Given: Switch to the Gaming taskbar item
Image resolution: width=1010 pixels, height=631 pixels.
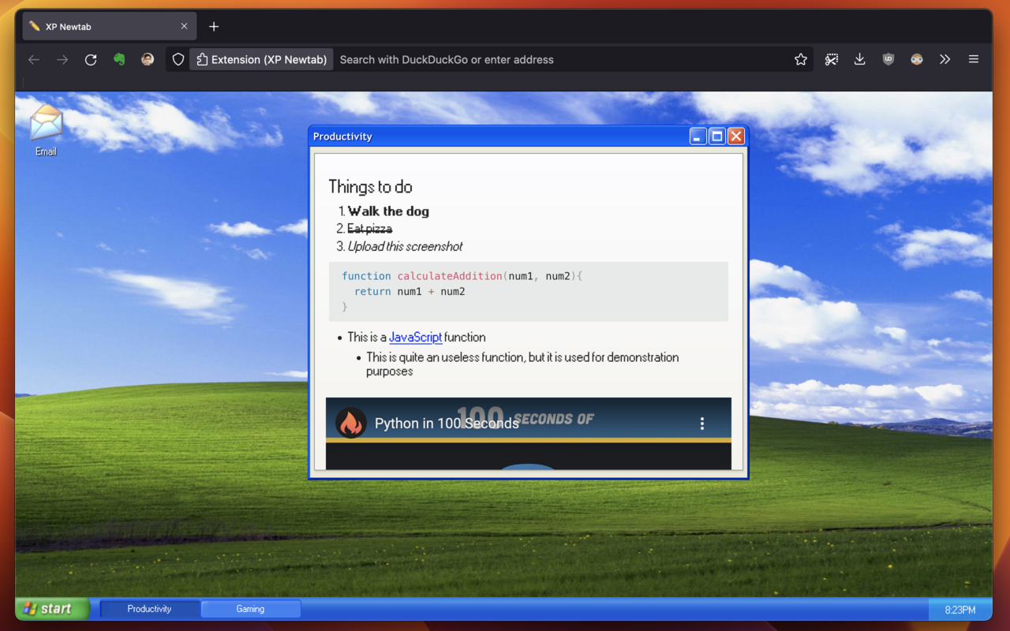Looking at the screenshot, I should click(250, 609).
